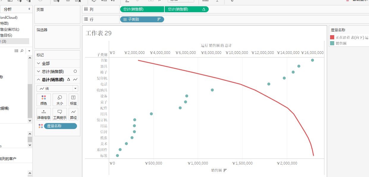The image size is (369, 177).
Task: Click the ¥8,000,000 top axis label
Action: point(211,53)
